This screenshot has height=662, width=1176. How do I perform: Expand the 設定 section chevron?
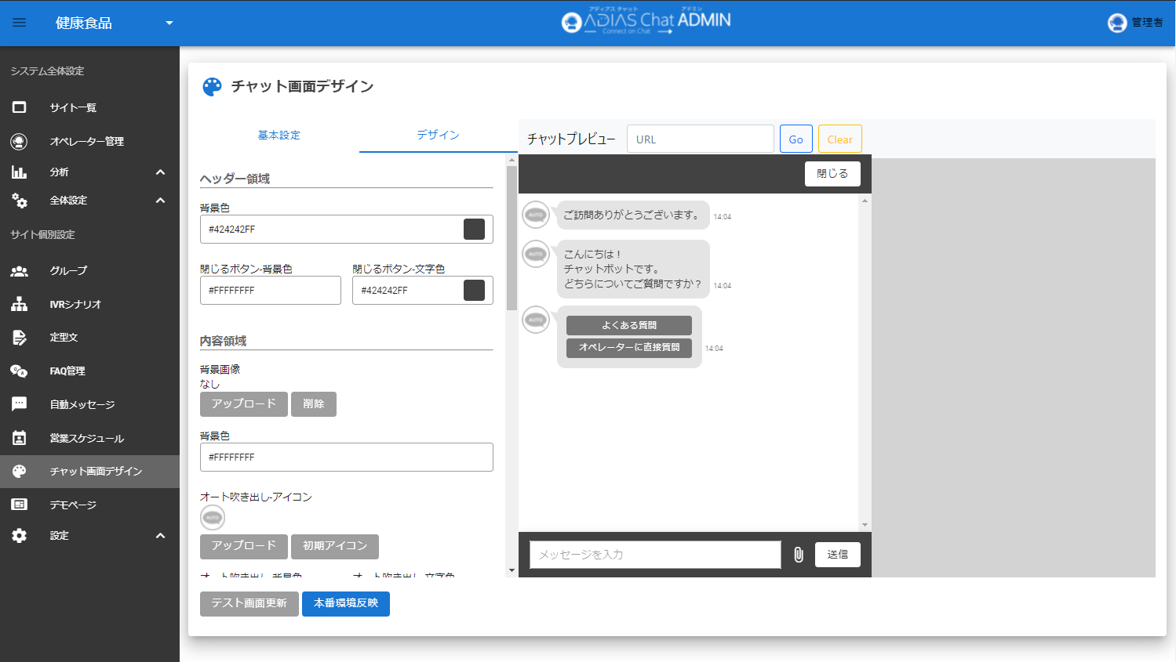point(160,536)
